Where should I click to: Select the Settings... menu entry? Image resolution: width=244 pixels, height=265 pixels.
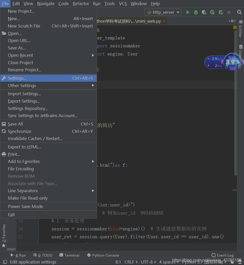(49, 78)
